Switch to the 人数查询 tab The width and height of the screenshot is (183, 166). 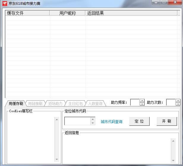(95, 104)
